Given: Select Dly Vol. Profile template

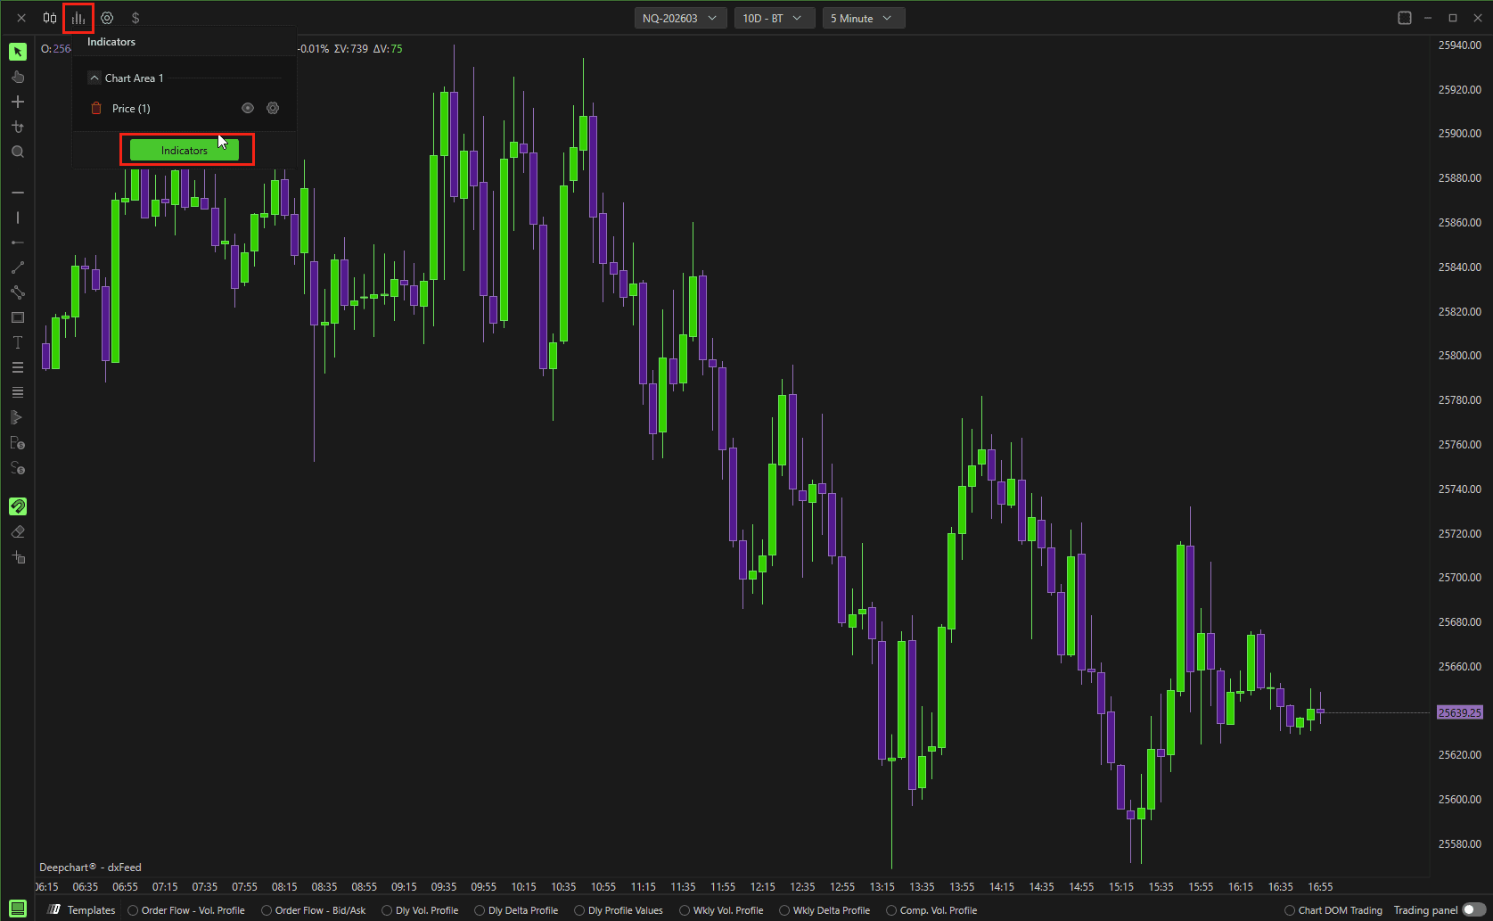Looking at the screenshot, I should click(x=420, y=910).
